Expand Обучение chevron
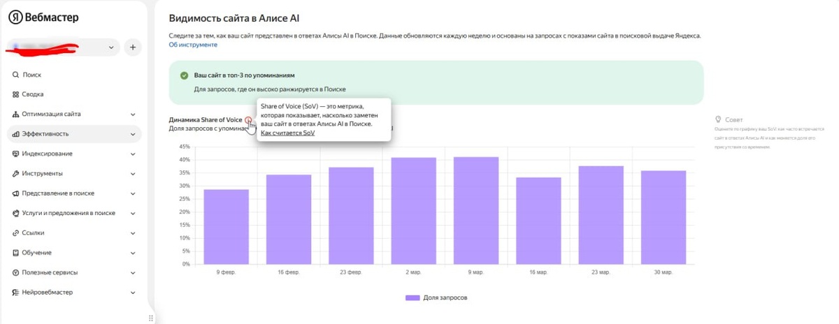This screenshot has height=324, width=839. click(133, 253)
